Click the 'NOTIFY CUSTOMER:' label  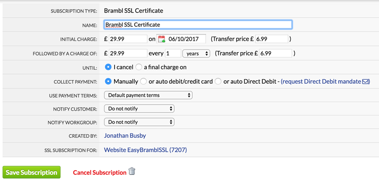(x=75, y=110)
